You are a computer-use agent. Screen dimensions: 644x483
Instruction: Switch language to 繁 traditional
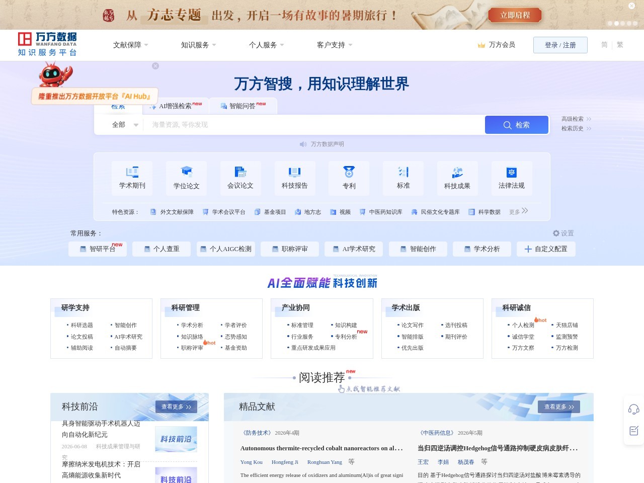(x=620, y=45)
